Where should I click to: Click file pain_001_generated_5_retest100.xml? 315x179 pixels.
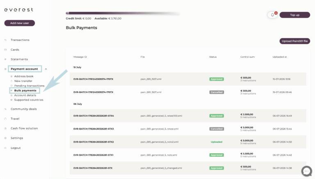(x=161, y=116)
